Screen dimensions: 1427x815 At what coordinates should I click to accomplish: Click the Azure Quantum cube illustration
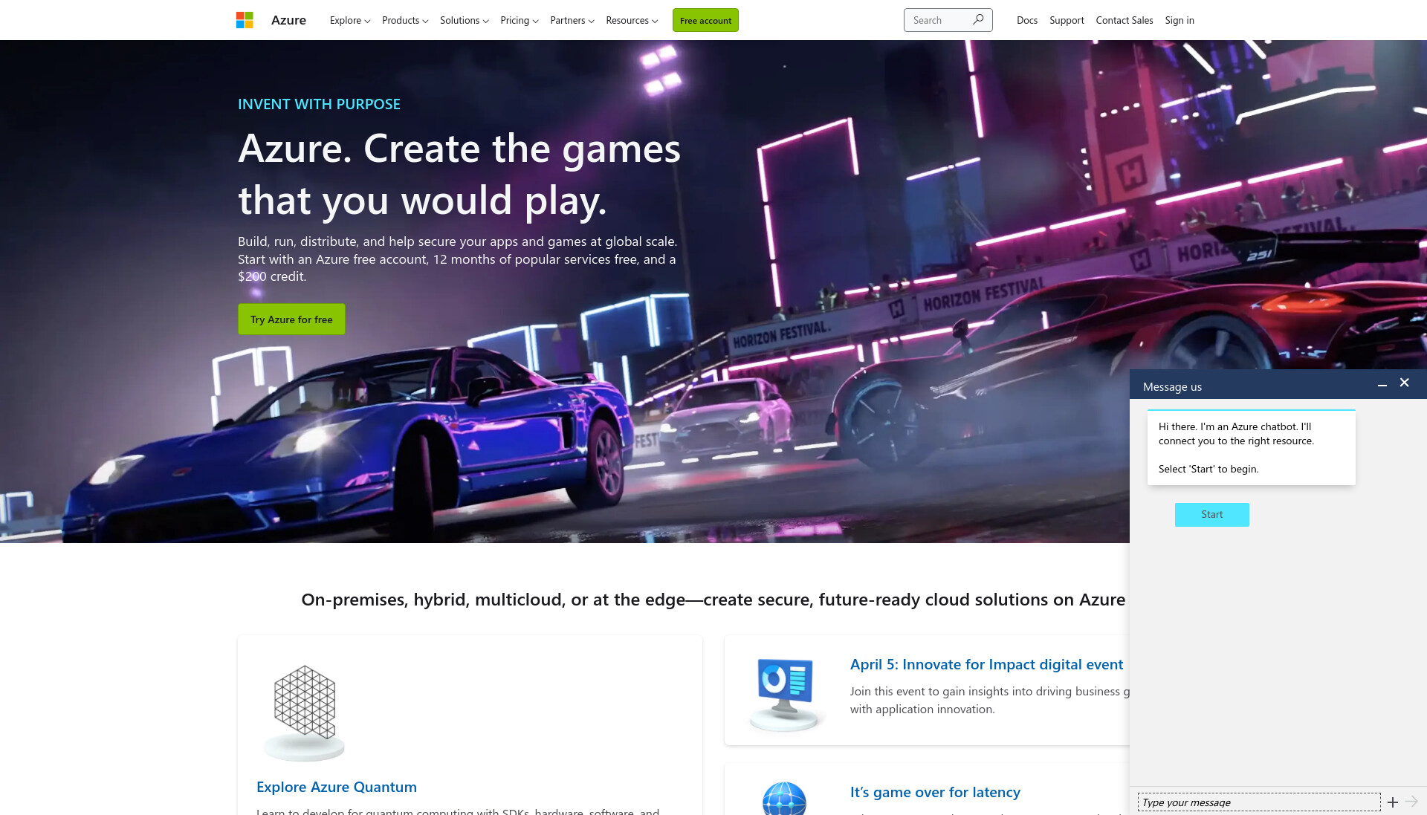304,712
